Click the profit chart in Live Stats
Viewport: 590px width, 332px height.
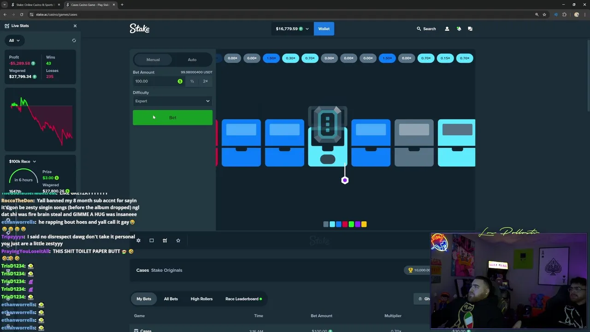[41, 120]
